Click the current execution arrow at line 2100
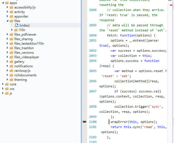Viewport: 174px width, 143px height. 85,122
